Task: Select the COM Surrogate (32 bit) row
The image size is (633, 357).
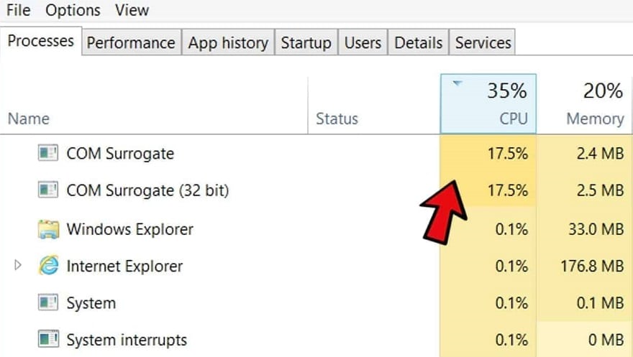Action: coord(316,190)
